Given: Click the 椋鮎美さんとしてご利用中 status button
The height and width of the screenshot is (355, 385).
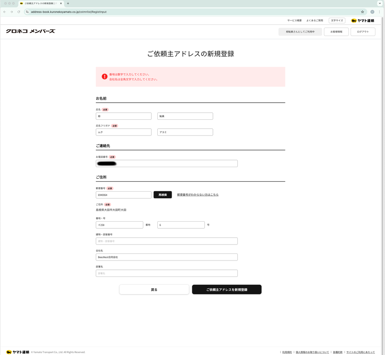Looking at the screenshot, I should pos(300,32).
